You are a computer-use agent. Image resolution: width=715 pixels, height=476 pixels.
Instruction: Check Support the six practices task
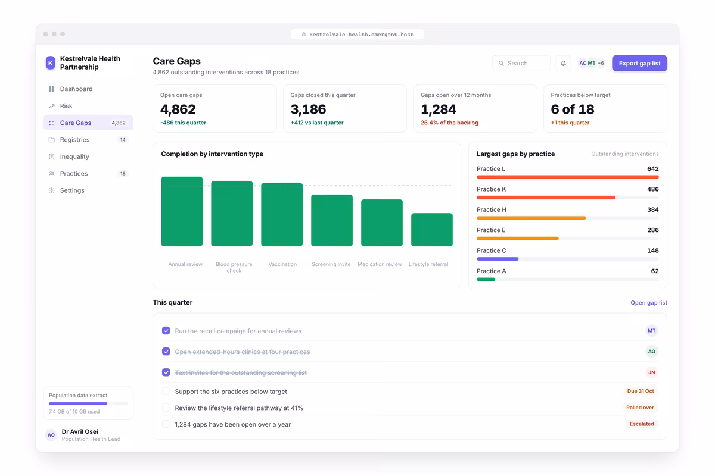[x=166, y=392]
